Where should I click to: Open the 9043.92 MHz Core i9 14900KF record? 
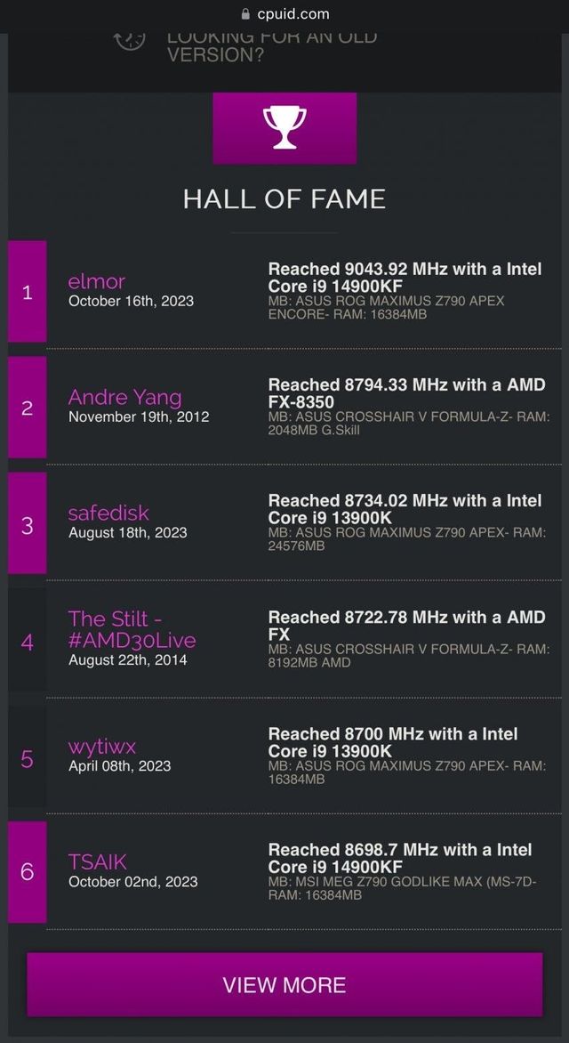[x=405, y=278]
